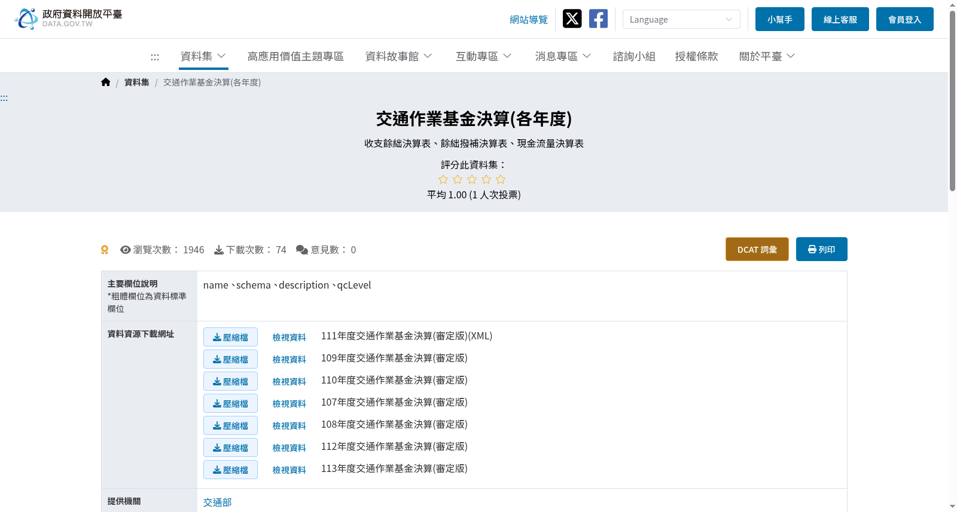Click the 列印 print button
The width and height of the screenshot is (957, 512).
pos(822,249)
